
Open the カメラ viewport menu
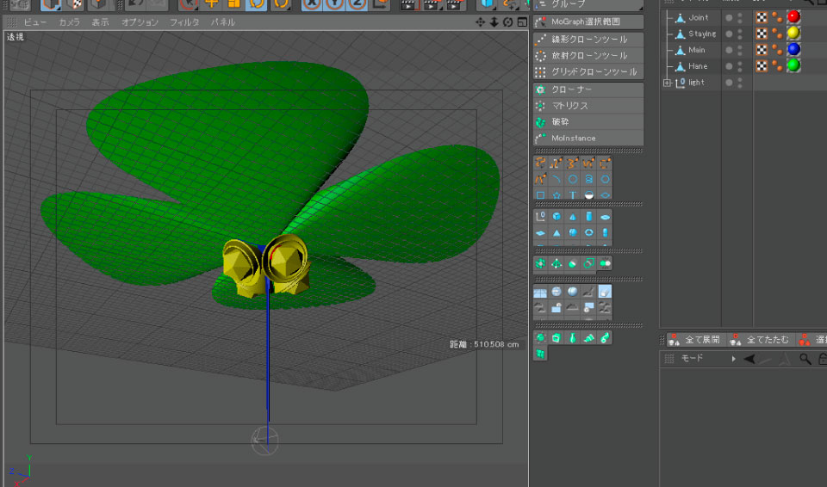tap(69, 22)
